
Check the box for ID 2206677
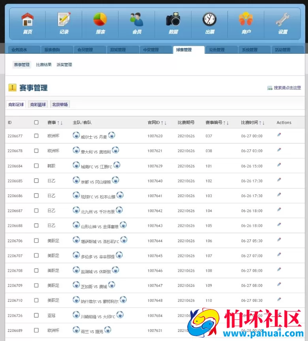tap(36, 136)
